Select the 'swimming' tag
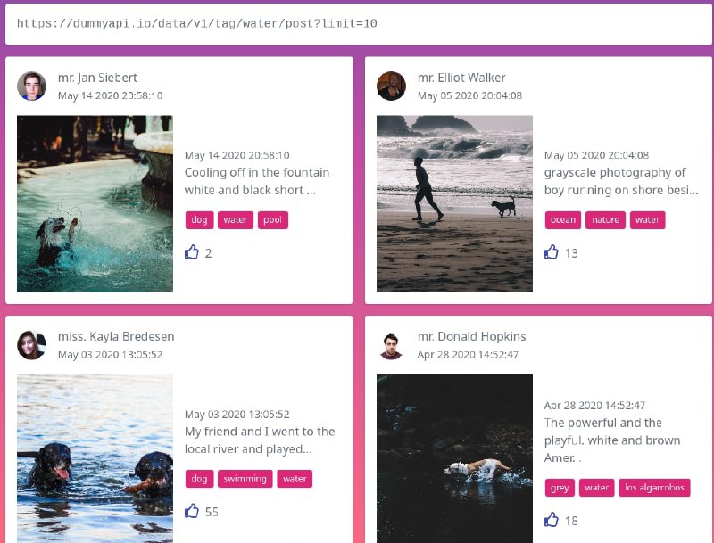The height and width of the screenshot is (543, 714). tap(245, 479)
